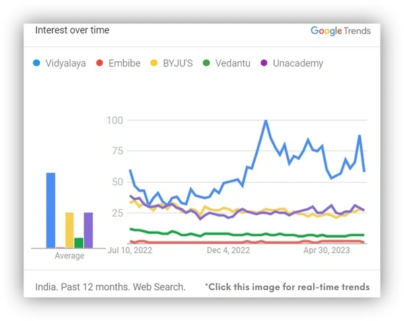Click the Average label under bars
This screenshot has width=404, height=321.
69,256
